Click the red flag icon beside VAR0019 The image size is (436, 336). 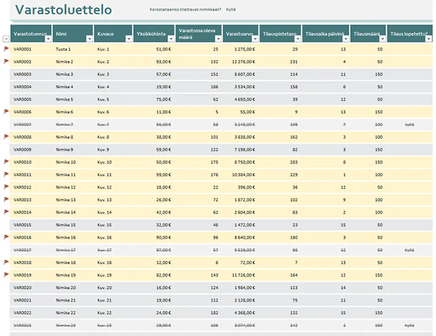6,275
